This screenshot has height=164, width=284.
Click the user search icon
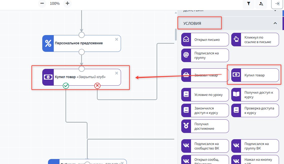click(261, 4)
